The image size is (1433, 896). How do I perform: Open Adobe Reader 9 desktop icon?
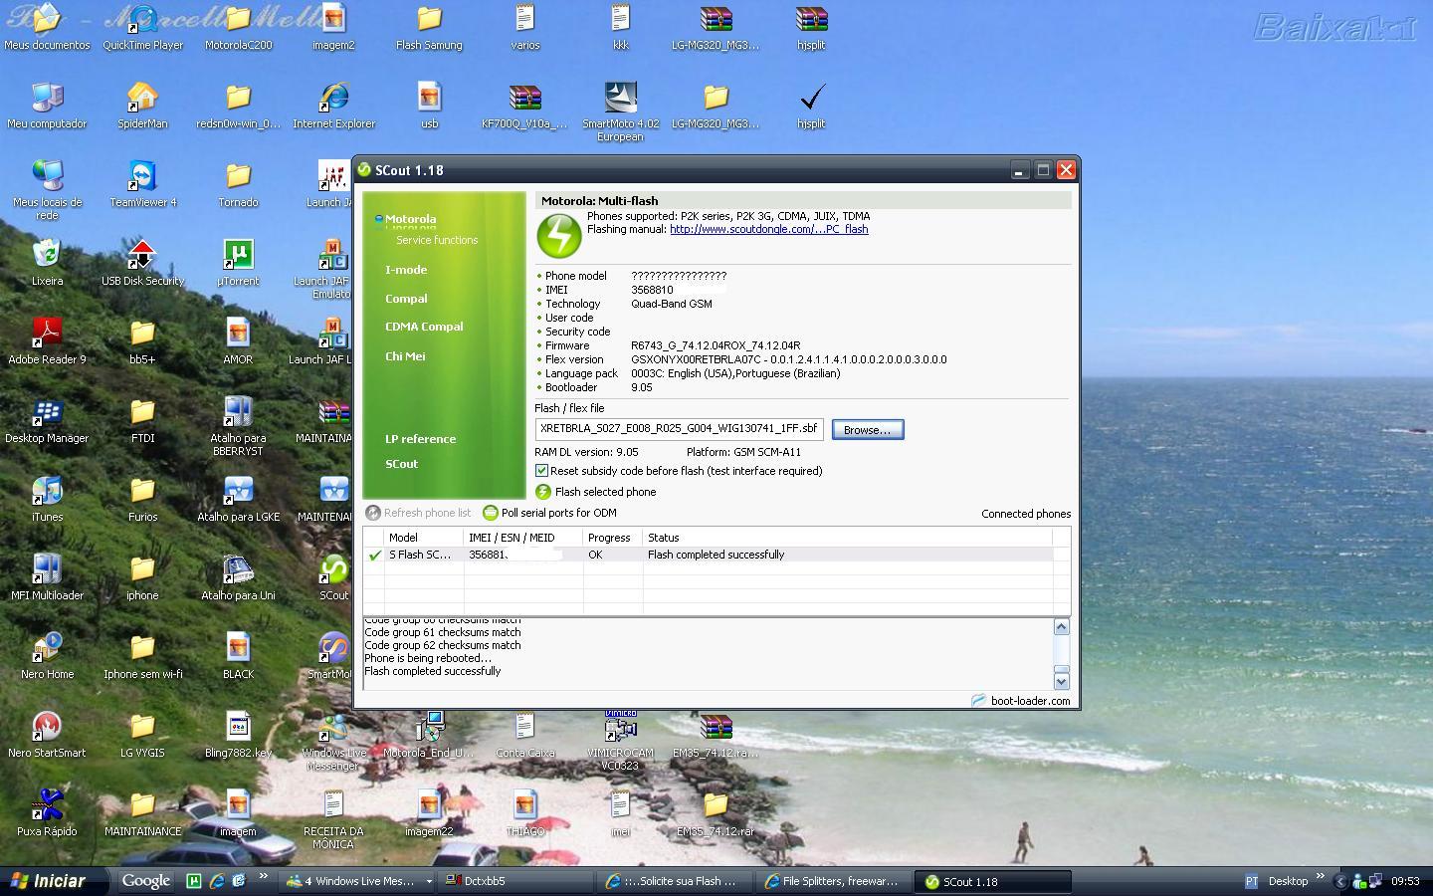click(47, 340)
